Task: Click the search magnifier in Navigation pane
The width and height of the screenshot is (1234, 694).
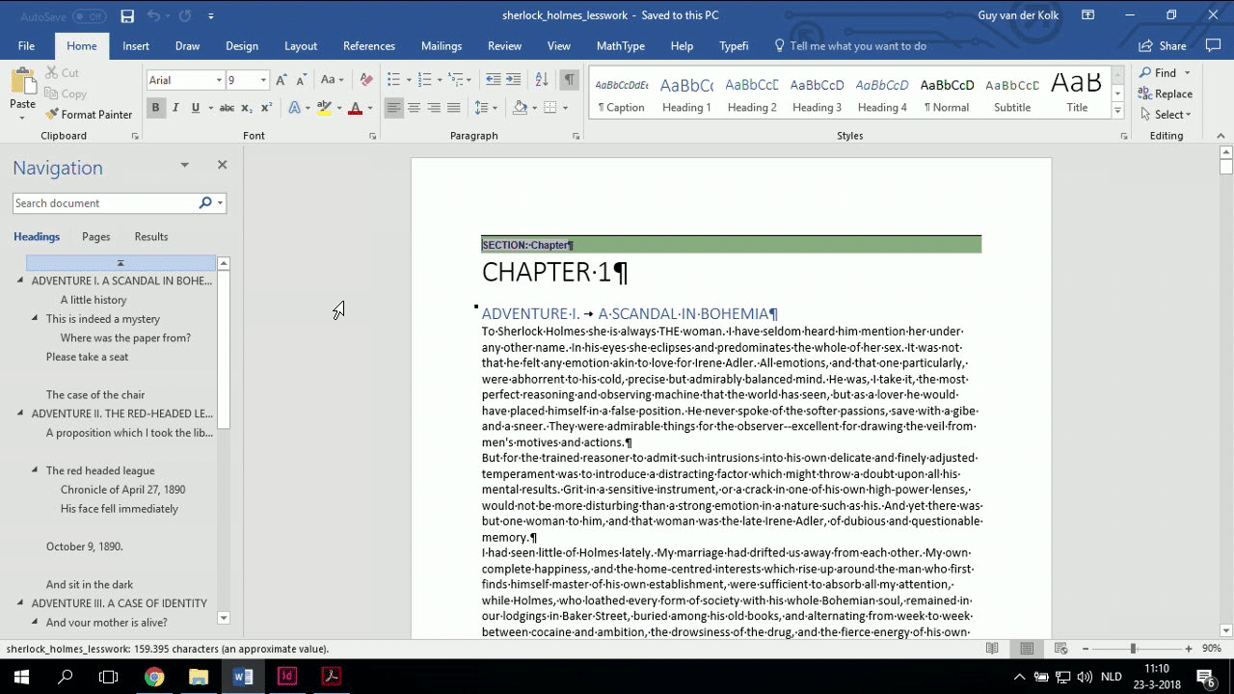Action: [x=205, y=203]
